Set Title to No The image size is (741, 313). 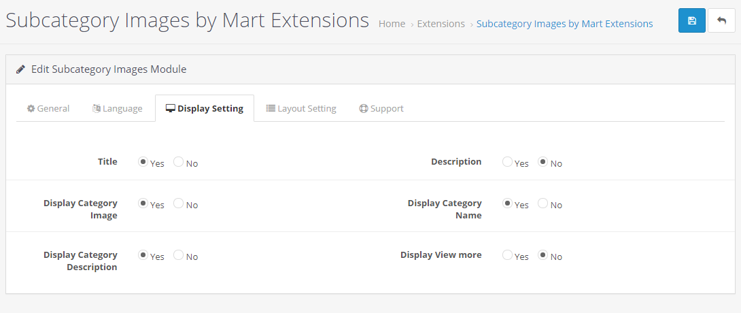178,162
